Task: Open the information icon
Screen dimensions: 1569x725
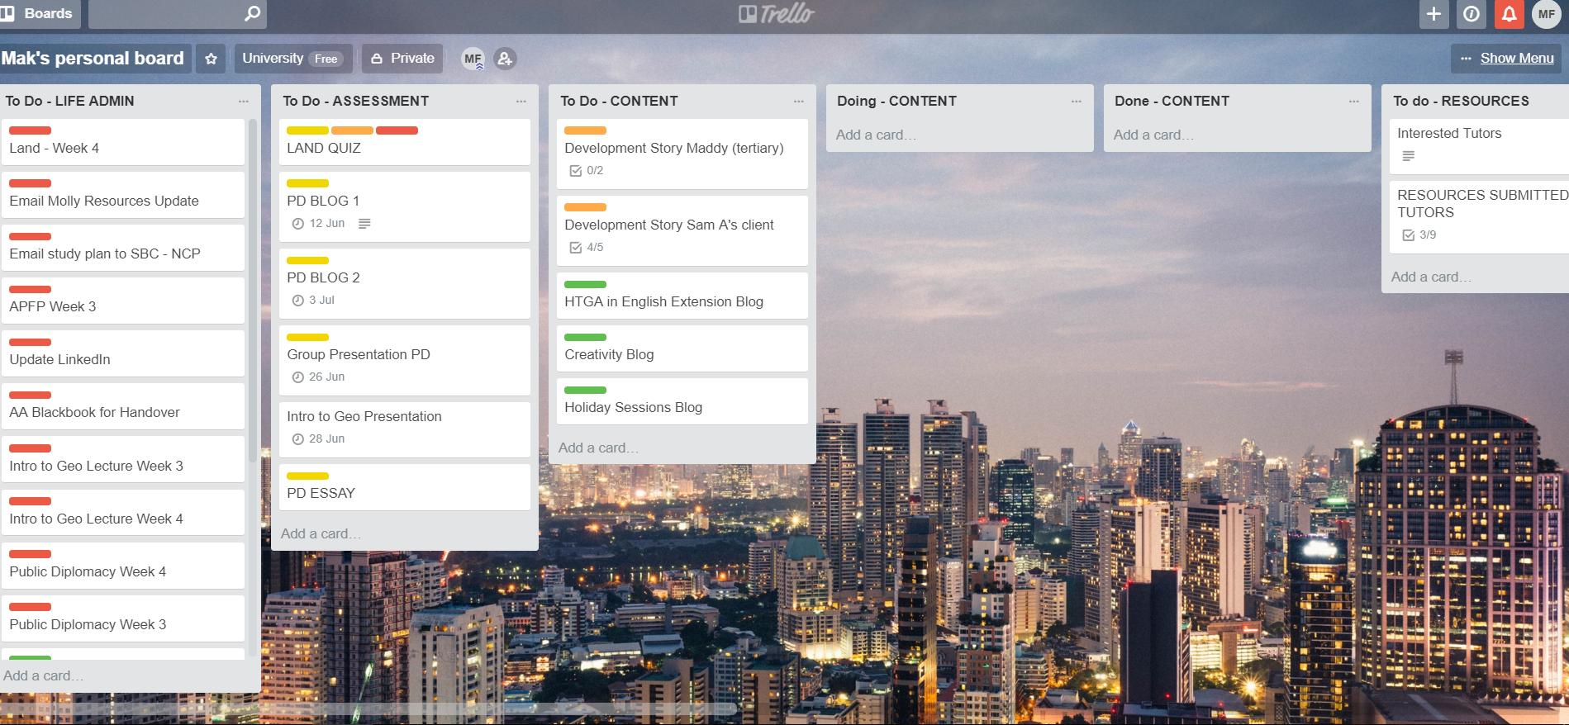Action: pos(1472,14)
